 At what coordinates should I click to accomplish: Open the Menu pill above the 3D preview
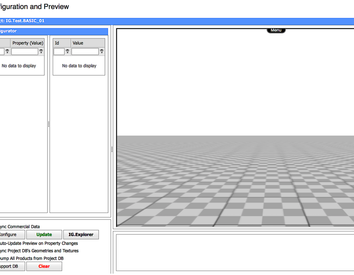(276, 30)
